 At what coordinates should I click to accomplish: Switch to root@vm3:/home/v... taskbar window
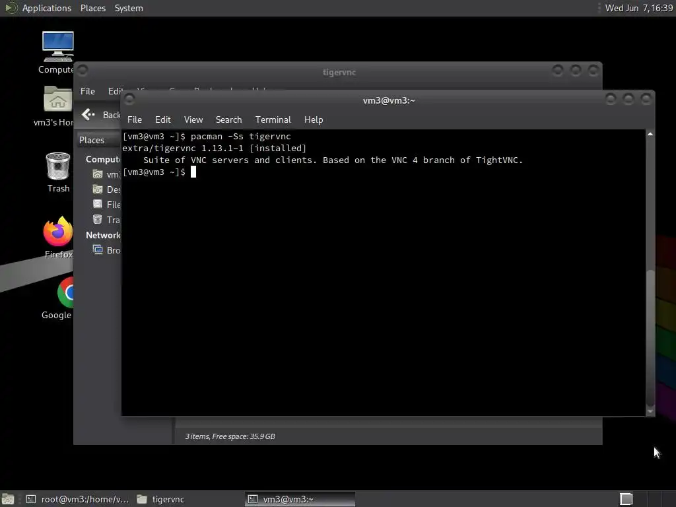(78, 499)
